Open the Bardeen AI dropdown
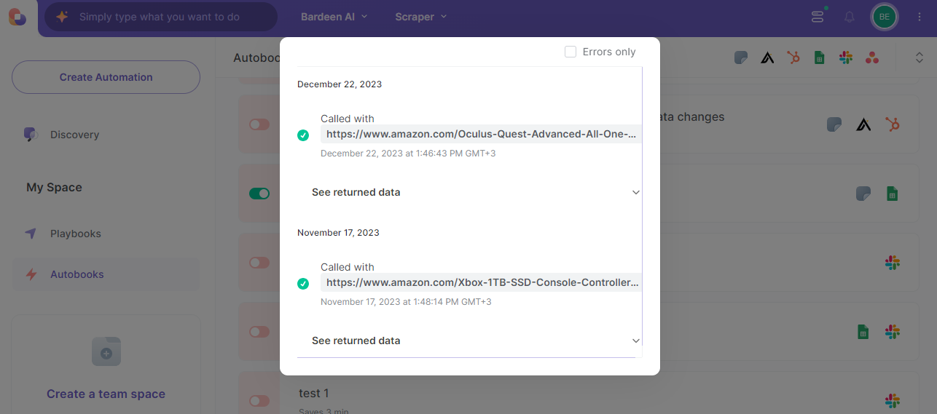 (x=334, y=17)
